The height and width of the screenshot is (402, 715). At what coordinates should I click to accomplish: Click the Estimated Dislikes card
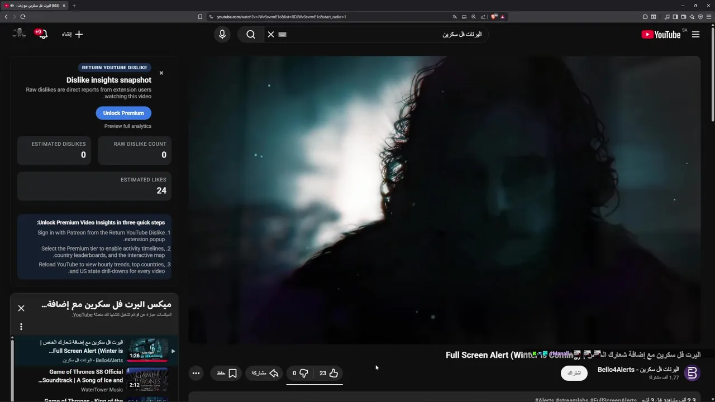pos(54,151)
